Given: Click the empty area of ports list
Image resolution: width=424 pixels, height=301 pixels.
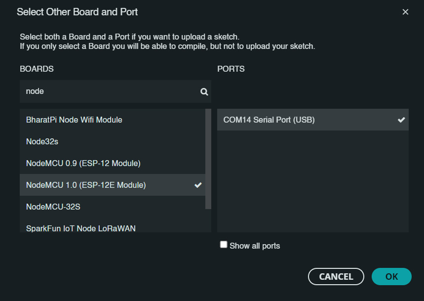Looking at the screenshot, I should point(313,181).
